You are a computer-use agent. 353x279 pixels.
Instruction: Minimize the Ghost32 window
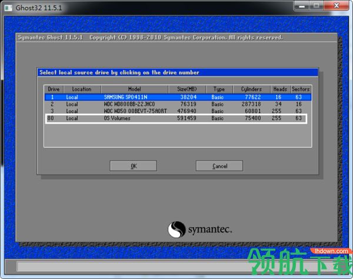point(302,6)
